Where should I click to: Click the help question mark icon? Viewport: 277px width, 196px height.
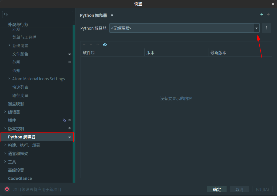[x=7, y=189]
